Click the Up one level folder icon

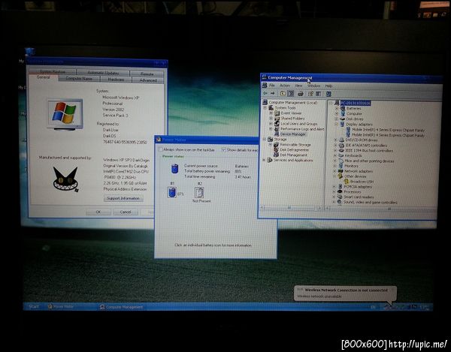[283, 94]
